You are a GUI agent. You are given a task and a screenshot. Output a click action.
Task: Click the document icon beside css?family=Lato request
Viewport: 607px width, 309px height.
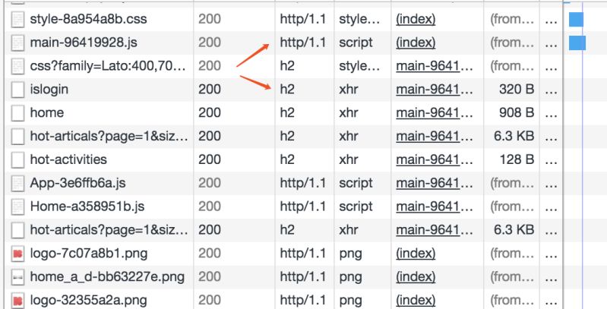coord(17,66)
